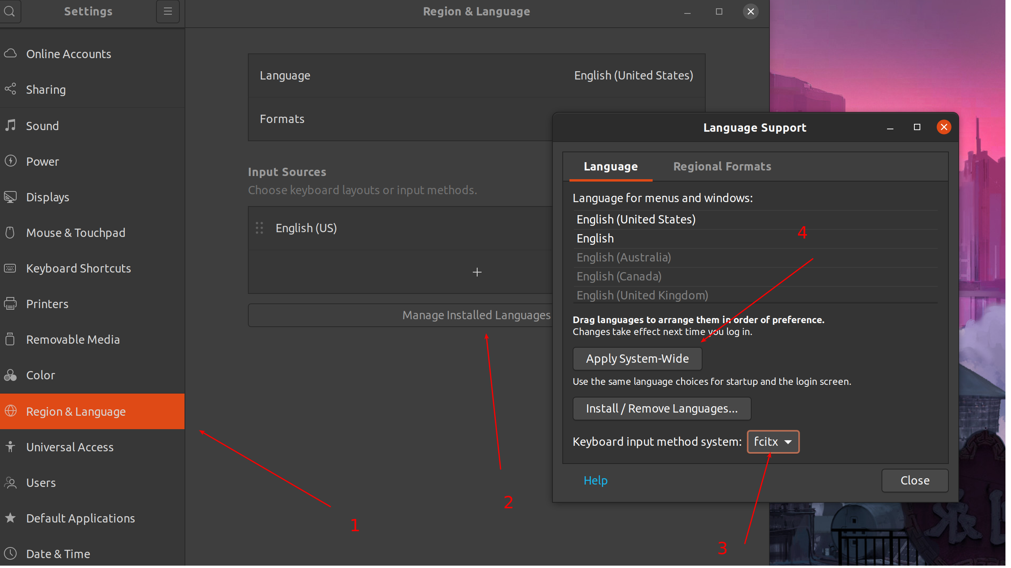Select English (Australia) in the language list

click(x=624, y=257)
